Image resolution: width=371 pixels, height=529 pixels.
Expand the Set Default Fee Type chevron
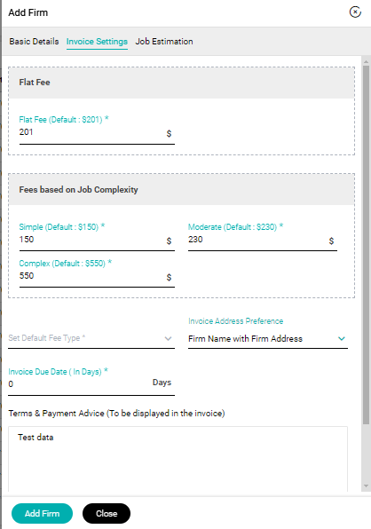[x=168, y=338]
